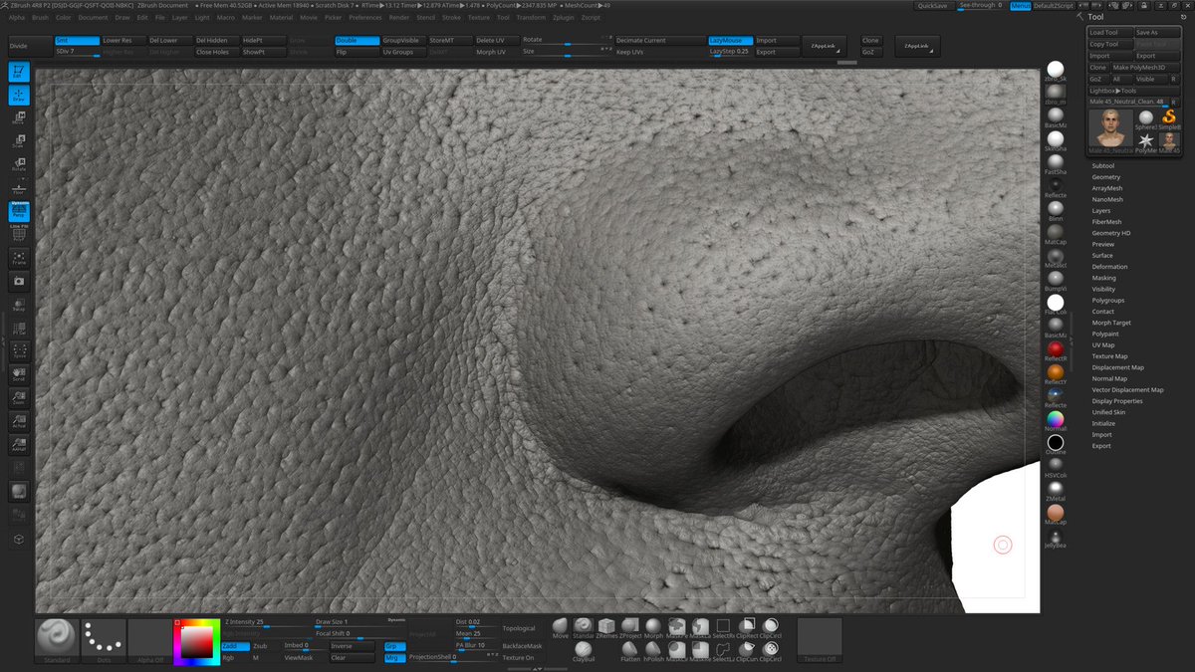Toggle Perspective view button
This screenshot has width=1195, height=672.
19,211
